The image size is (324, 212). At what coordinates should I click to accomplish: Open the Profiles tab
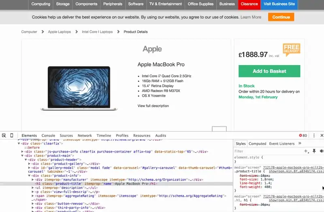click(122, 136)
